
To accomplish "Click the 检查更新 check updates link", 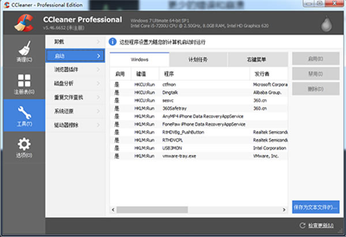I will (321, 225).
